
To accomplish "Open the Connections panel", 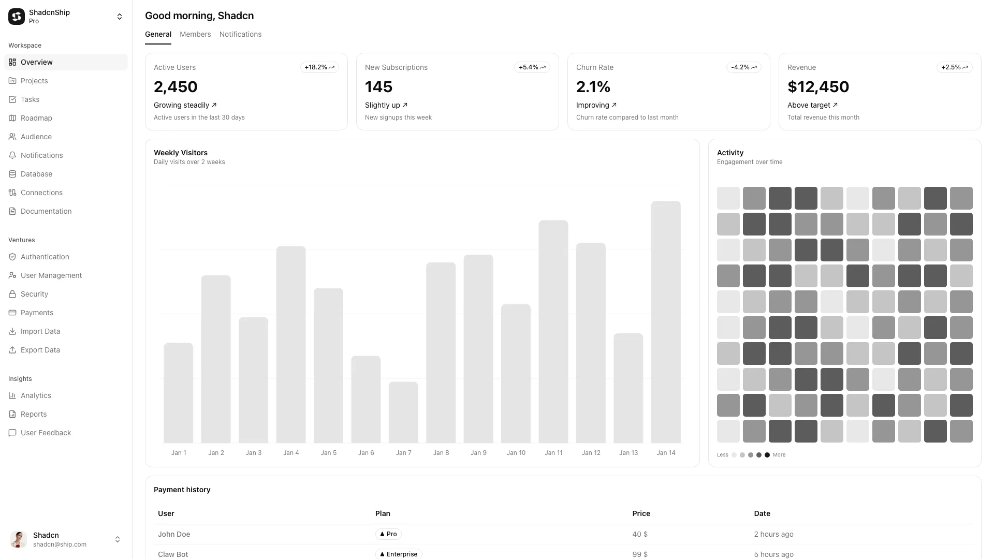I will [x=41, y=193].
